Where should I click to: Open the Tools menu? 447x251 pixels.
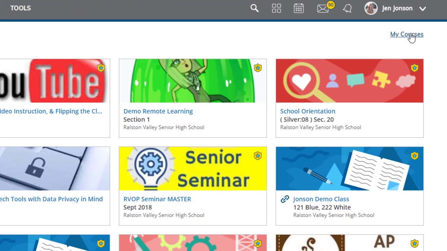pyautogui.click(x=21, y=8)
